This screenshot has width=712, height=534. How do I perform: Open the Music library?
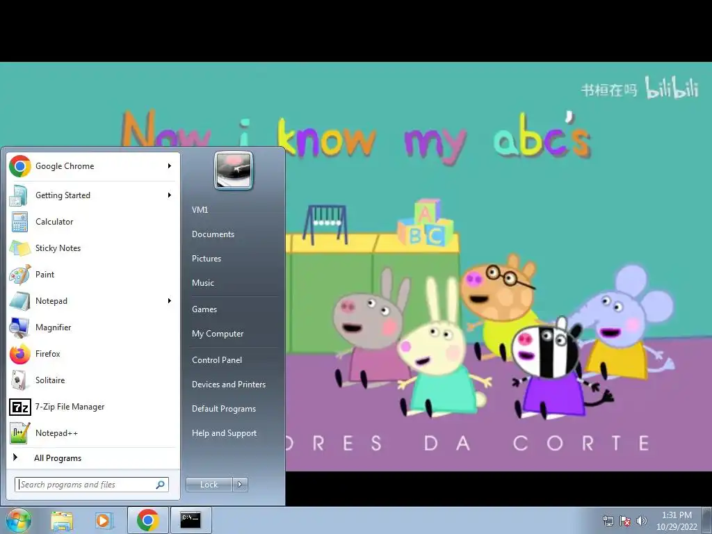tap(203, 283)
